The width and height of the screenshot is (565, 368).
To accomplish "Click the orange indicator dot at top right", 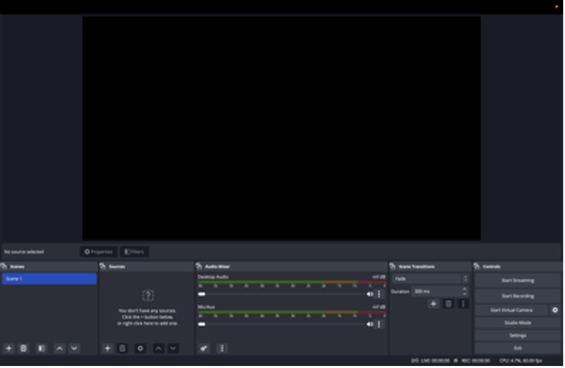I will tap(558, 7).
